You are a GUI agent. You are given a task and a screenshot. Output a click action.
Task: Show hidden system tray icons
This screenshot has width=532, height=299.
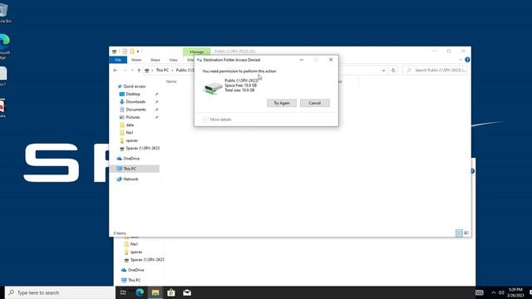pos(493,292)
